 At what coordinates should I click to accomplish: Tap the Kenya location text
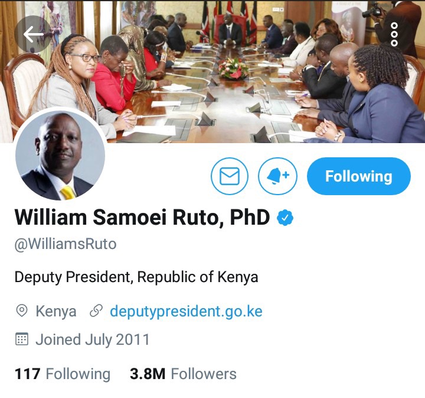point(56,311)
